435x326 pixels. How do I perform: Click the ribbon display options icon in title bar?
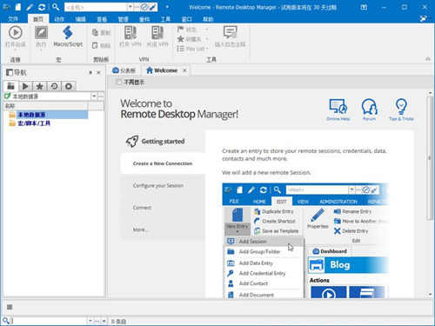364,7
